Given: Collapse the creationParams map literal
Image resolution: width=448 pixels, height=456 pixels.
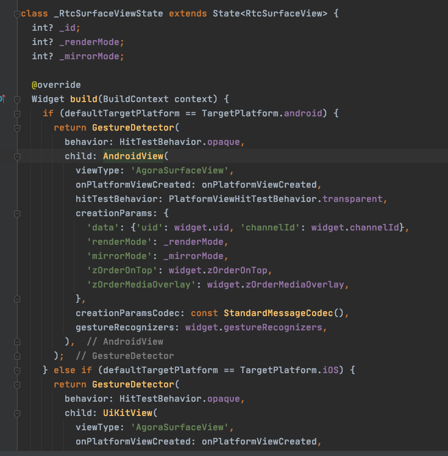Looking at the screenshot, I should click(x=17, y=213).
